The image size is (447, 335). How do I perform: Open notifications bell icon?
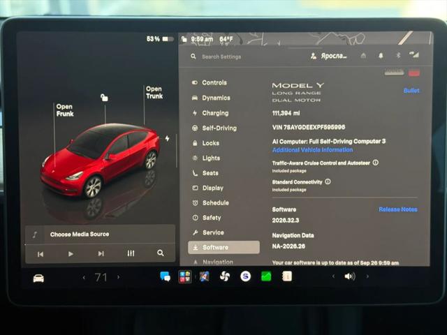coord(381,56)
